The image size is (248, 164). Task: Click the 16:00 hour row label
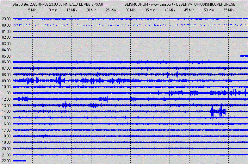click(6, 124)
